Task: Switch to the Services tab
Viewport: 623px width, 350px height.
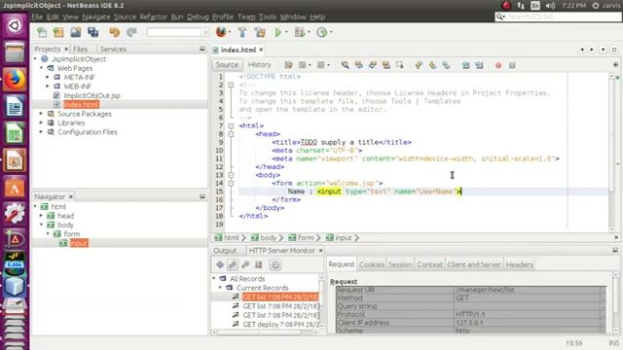Action: (x=113, y=49)
